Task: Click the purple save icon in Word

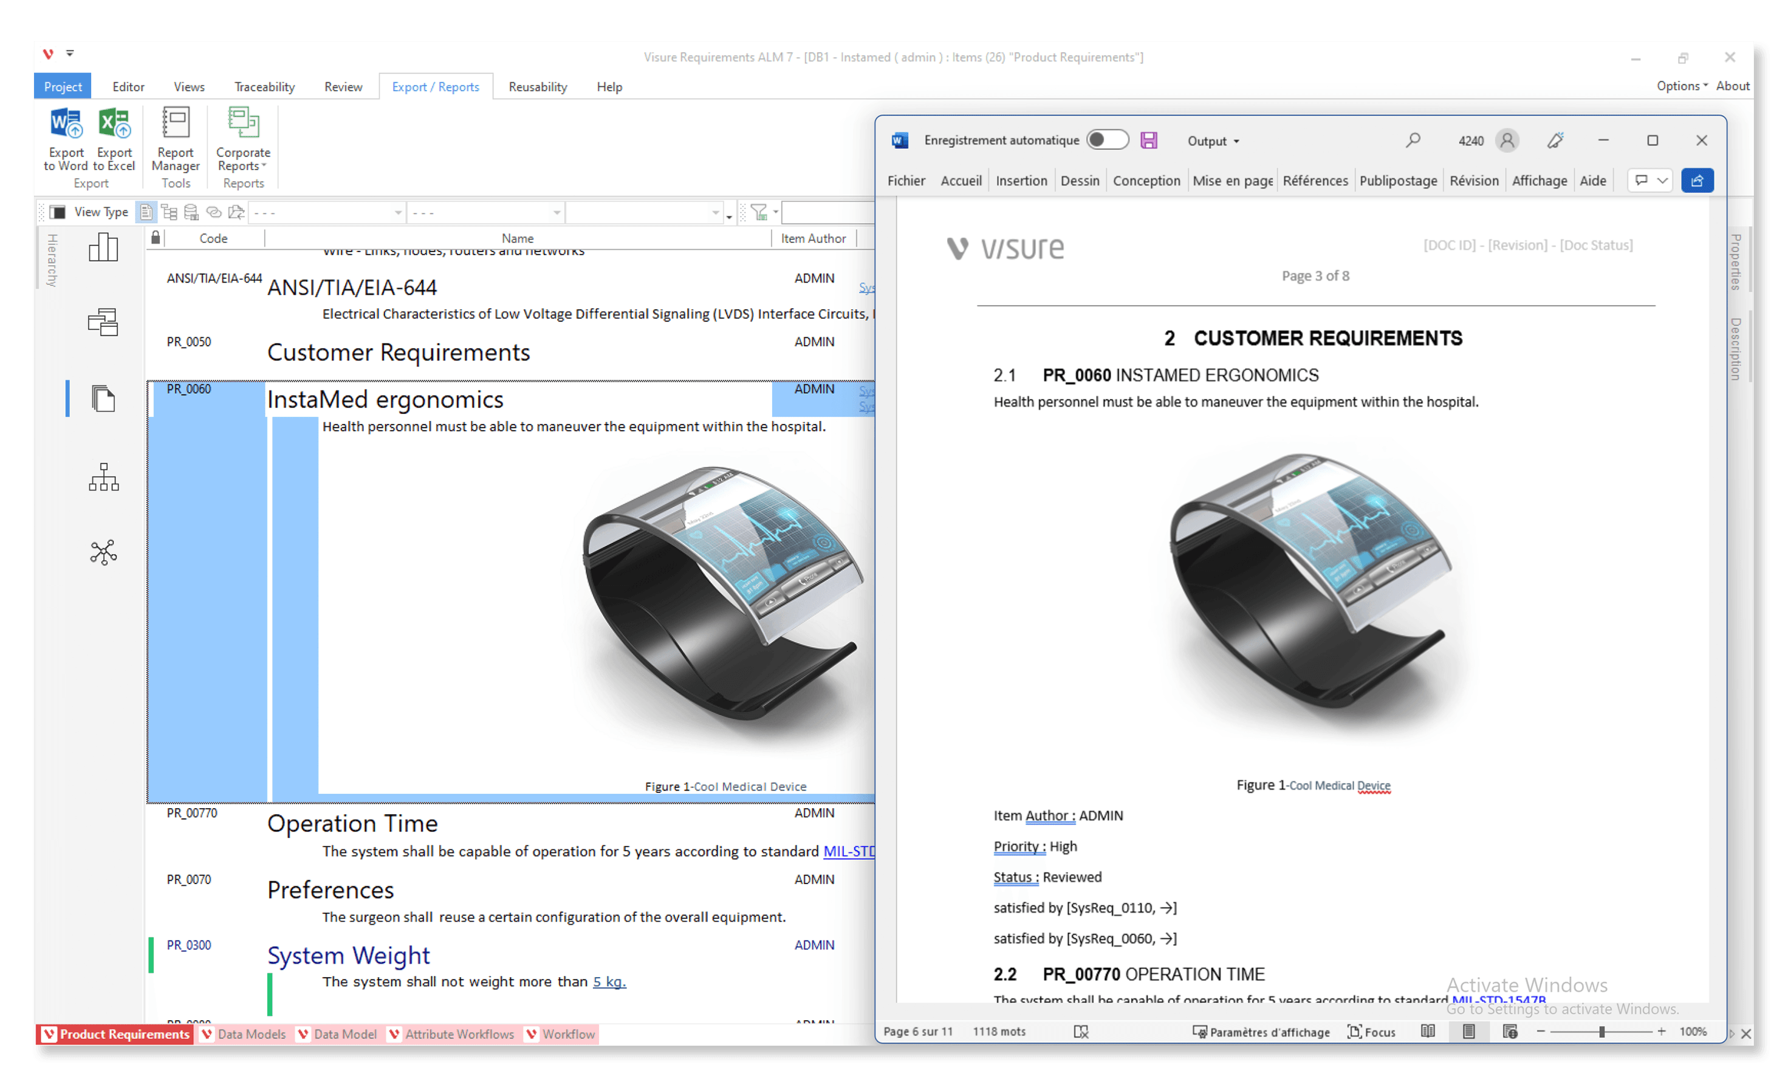Action: coord(1149,140)
